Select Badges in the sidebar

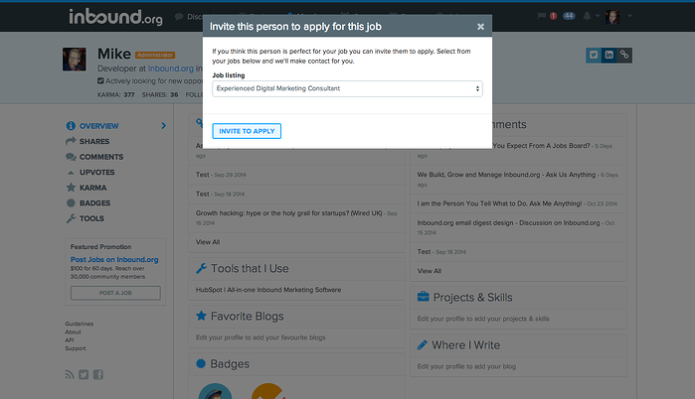(94, 202)
